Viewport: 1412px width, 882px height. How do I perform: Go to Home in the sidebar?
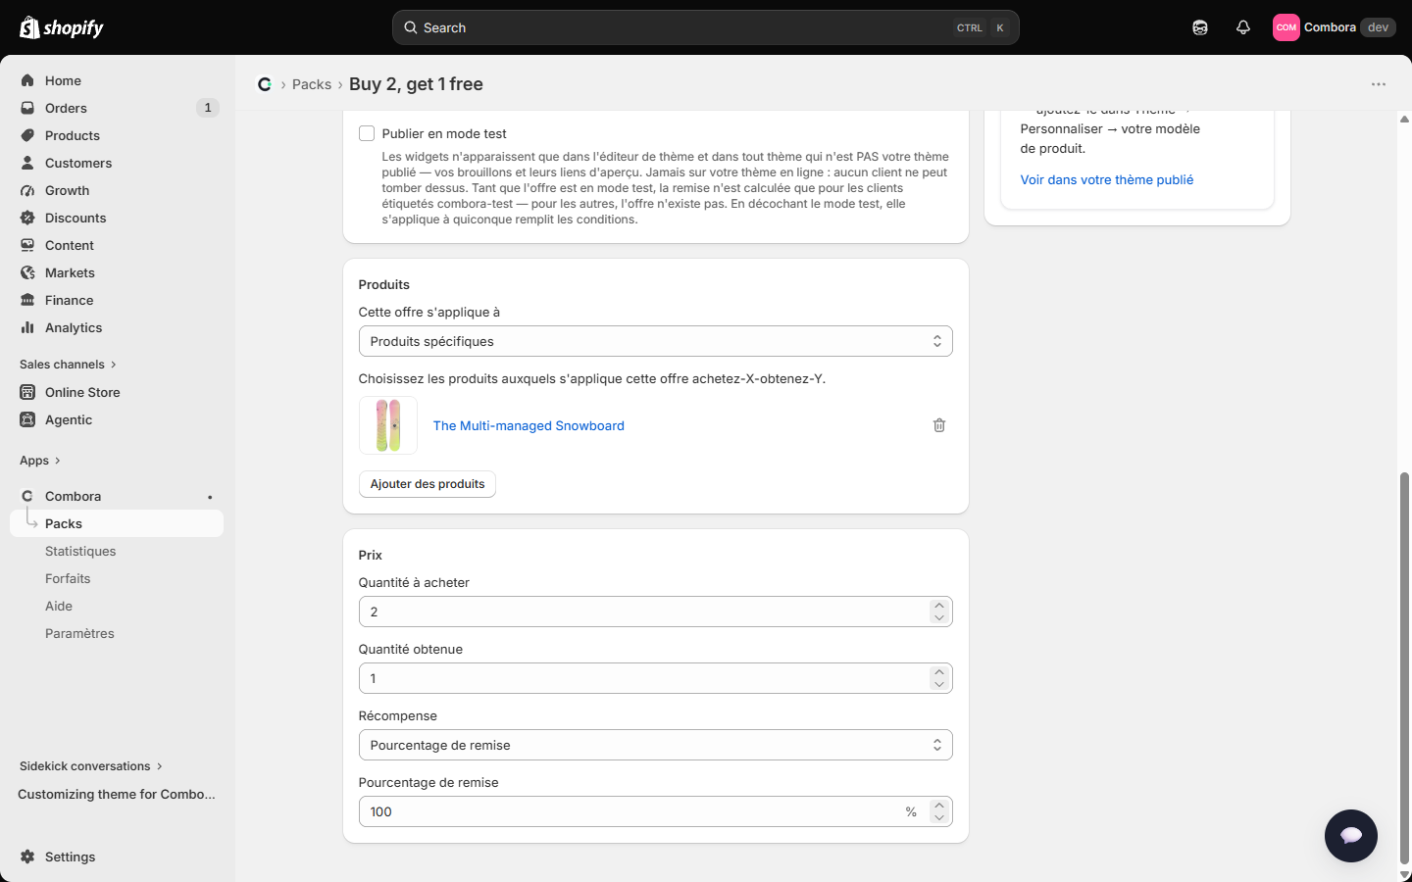117,80
